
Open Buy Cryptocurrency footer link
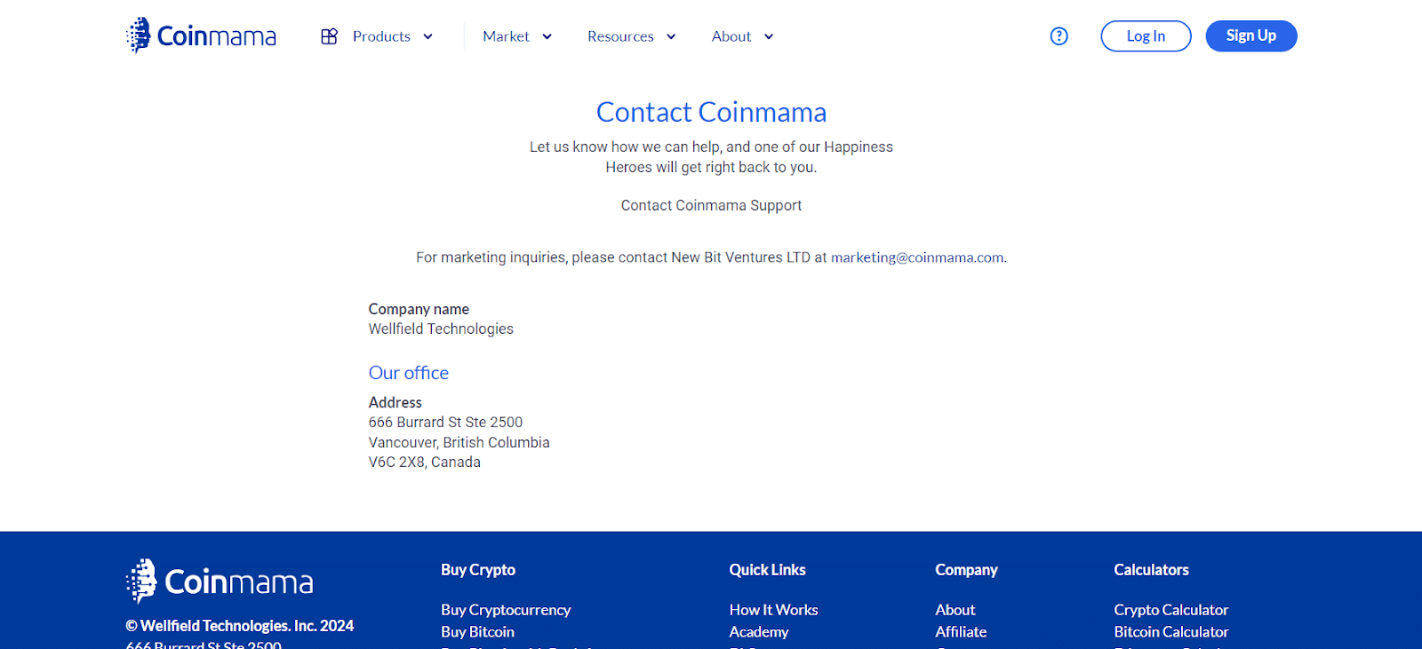pyautogui.click(x=506, y=610)
